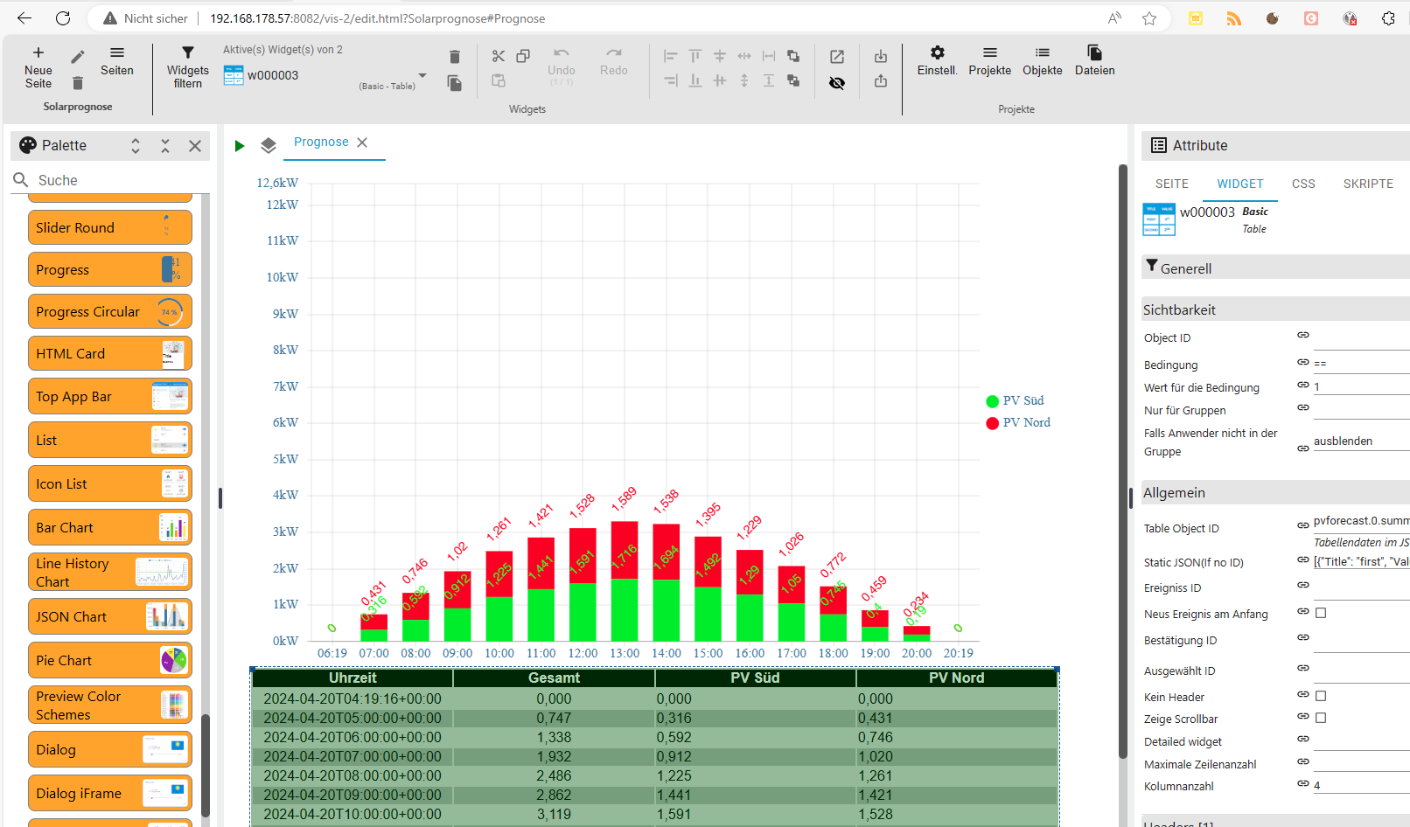1410x827 pixels.
Task: Click the Kolumnanzahl value field
Action: 1361,785
